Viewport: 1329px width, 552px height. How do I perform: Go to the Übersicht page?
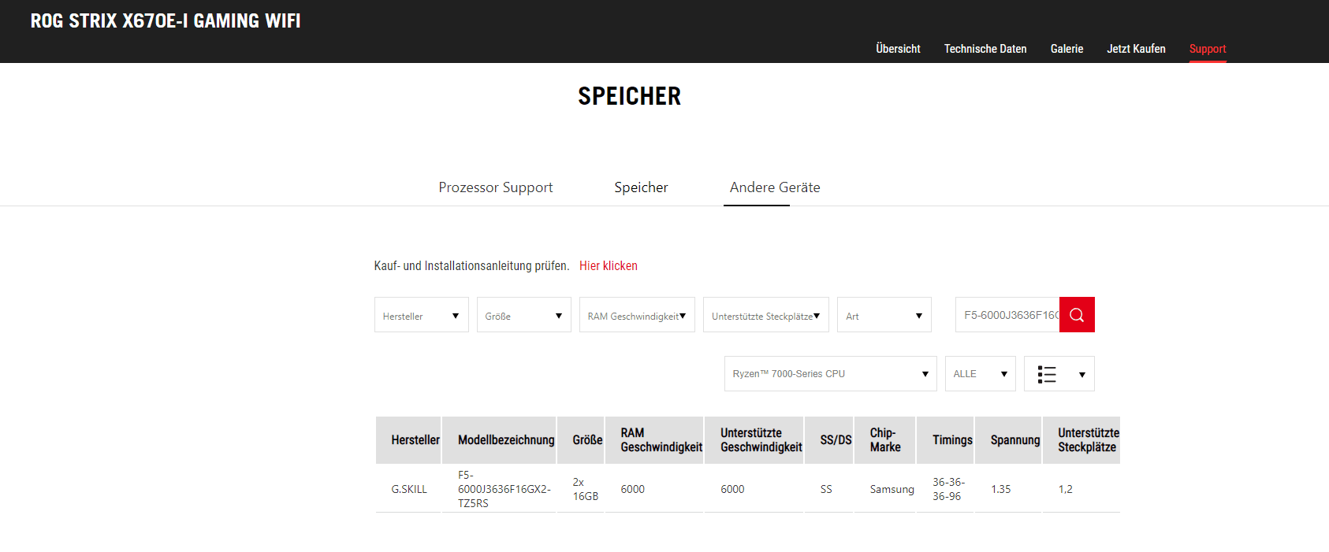898,49
